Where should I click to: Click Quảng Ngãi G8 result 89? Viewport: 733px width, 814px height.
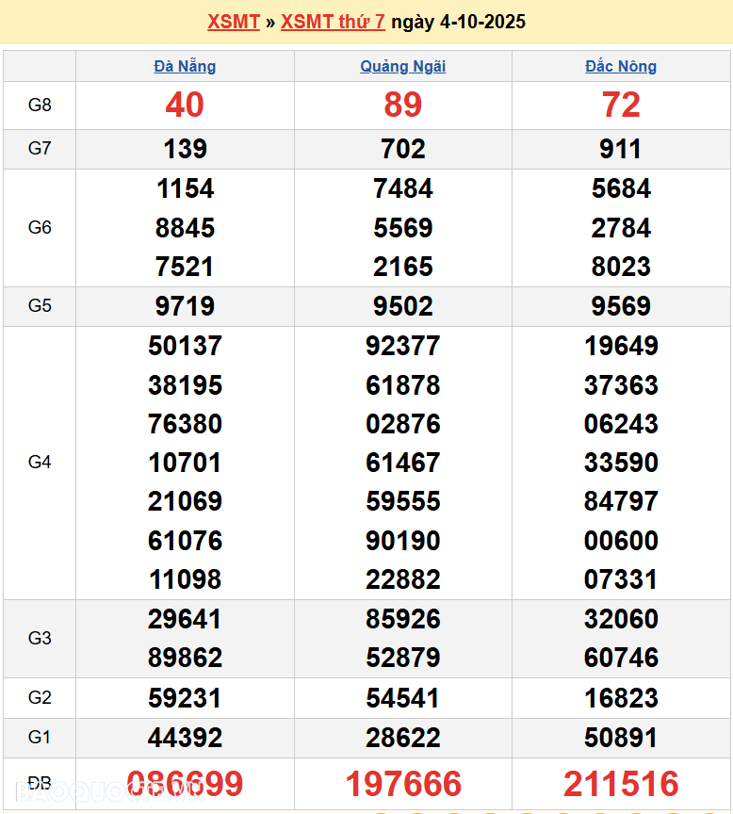[x=403, y=106]
